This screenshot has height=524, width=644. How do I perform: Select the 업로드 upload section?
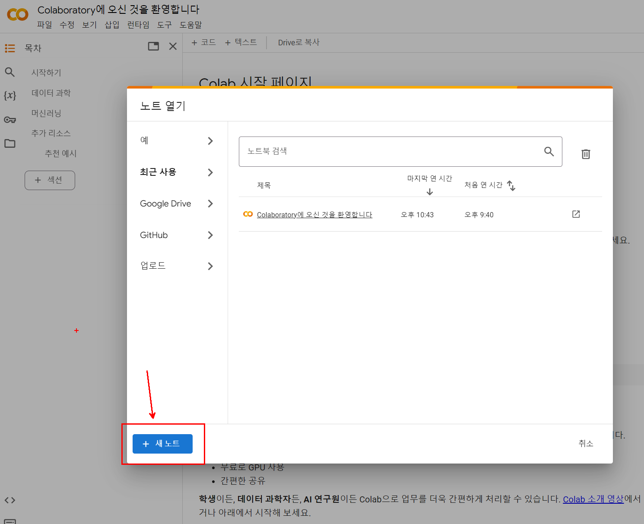pyautogui.click(x=177, y=266)
